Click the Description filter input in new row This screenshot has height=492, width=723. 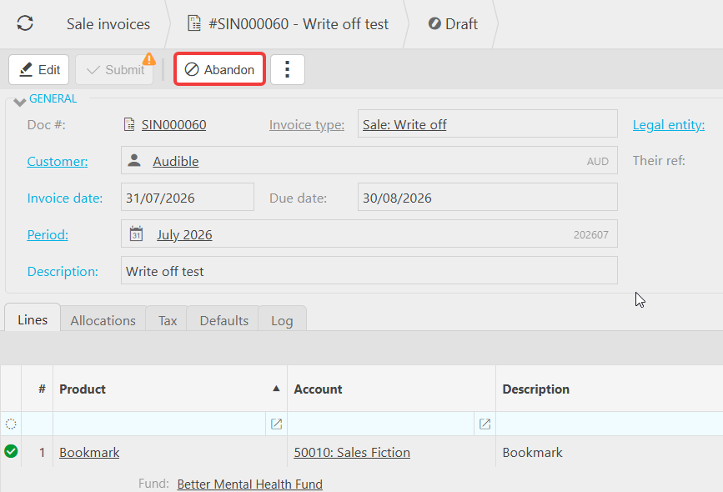coord(609,424)
